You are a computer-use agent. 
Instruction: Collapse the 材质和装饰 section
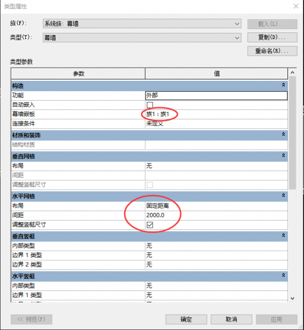[x=283, y=134]
